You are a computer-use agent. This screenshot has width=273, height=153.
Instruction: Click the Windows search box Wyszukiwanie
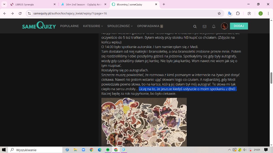[36, 150]
